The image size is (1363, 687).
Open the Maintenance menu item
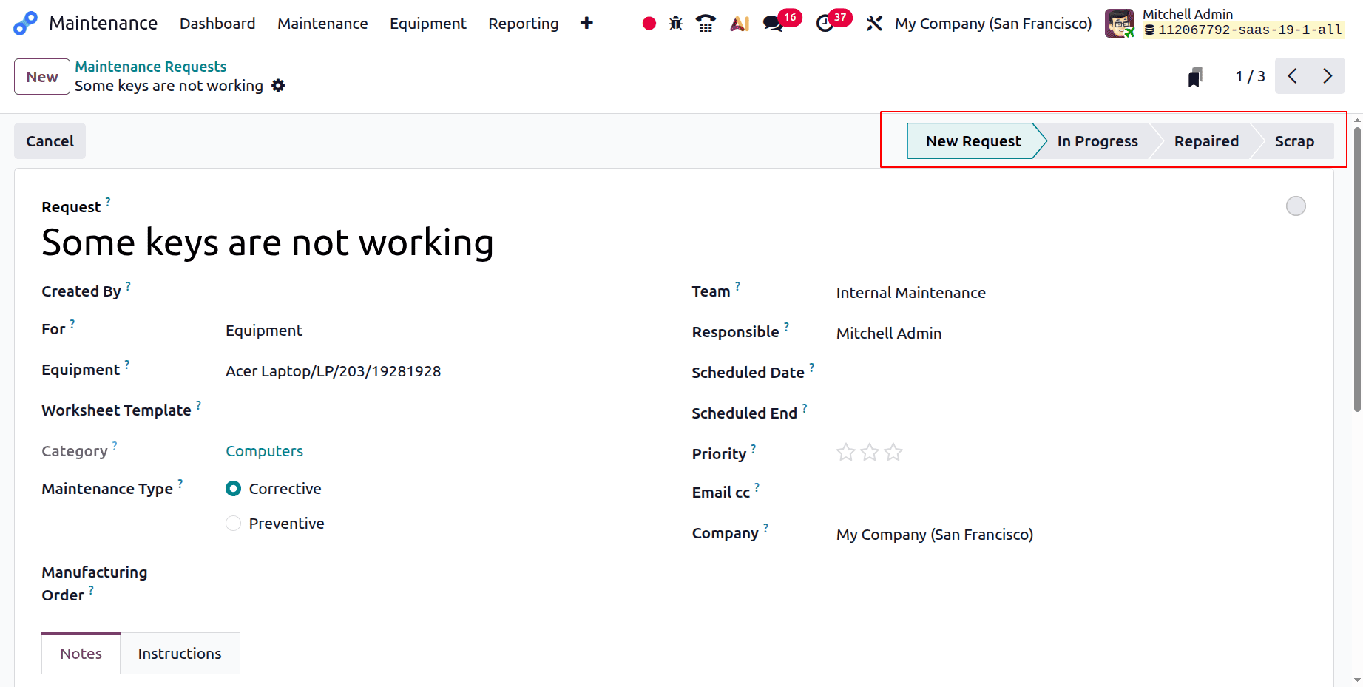(x=322, y=24)
